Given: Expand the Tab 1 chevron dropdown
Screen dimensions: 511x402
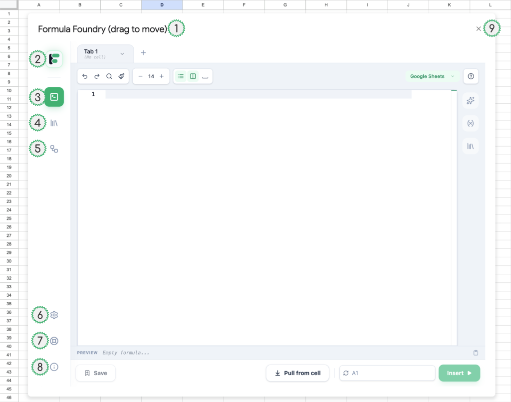Looking at the screenshot, I should point(122,53).
